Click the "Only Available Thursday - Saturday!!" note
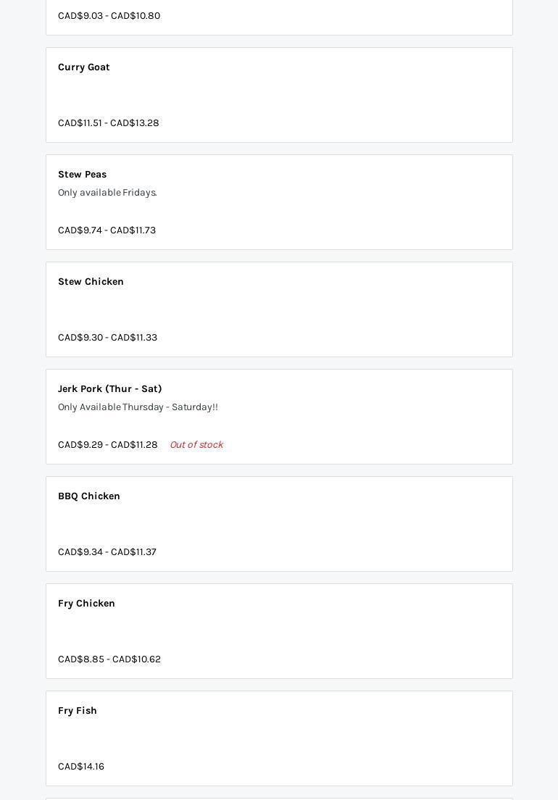Screen dimensions: 558x800 pos(138,407)
